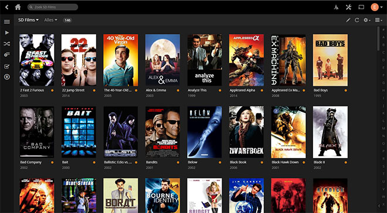387x213 pixels.
Task: Open the Bad Company poster
Action: pyautogui.click(x=37, y=132)
